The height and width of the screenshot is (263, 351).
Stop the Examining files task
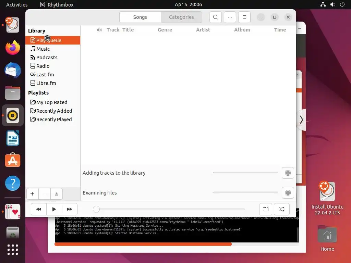tap(288, 193)
